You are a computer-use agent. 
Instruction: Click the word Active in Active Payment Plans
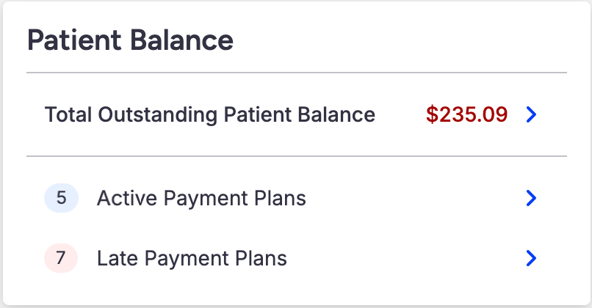coord(120,198)
